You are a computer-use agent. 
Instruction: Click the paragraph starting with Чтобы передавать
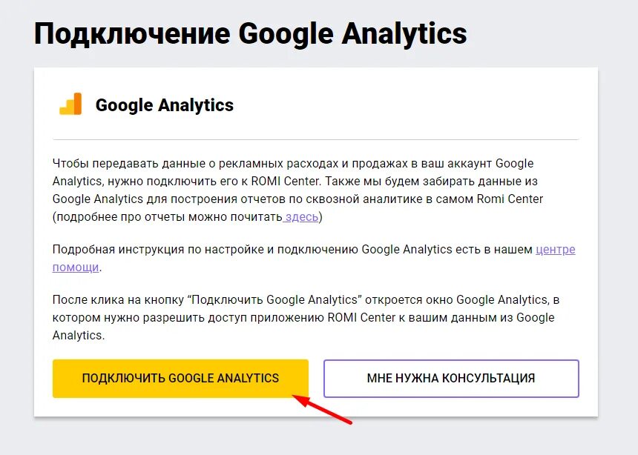click(x=297, y=190)
